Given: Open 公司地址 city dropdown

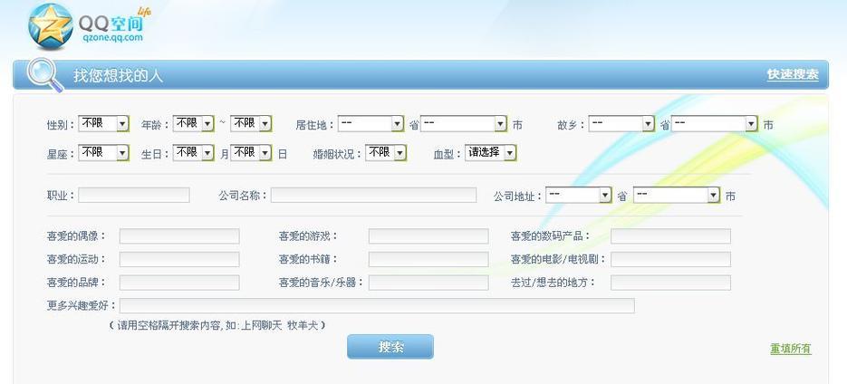Looking at the screenshot, I should click(677, 195).
